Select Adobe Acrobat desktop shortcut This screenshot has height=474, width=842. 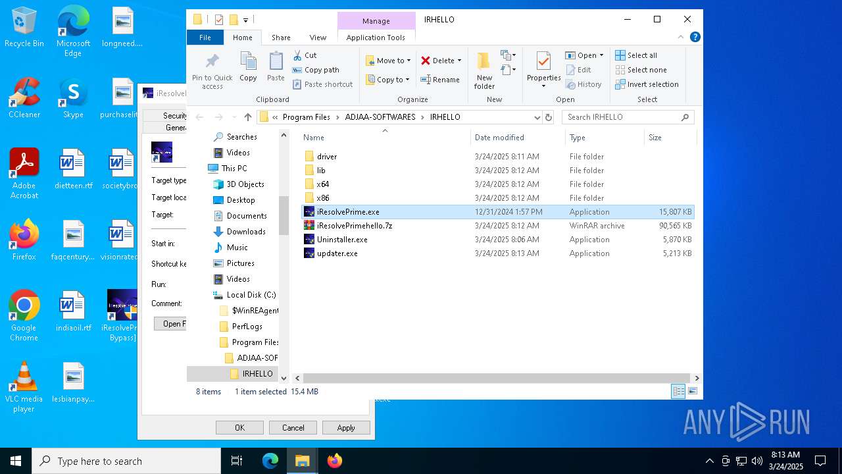(24, 174)
